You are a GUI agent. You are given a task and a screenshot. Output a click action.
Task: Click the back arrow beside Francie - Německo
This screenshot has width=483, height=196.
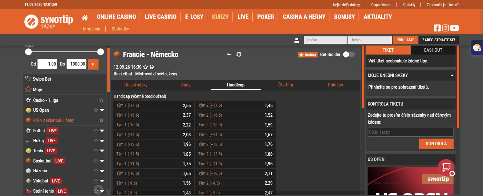[229, 54]
